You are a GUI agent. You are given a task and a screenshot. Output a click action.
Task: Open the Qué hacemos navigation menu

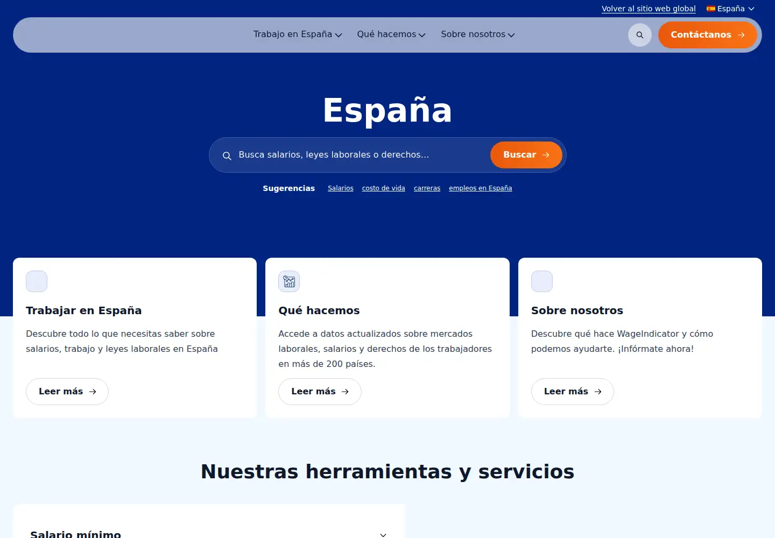click(x=391, y=34)
